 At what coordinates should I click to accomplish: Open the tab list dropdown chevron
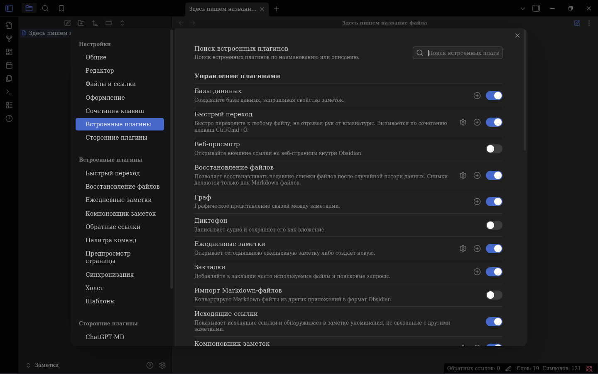523,8
